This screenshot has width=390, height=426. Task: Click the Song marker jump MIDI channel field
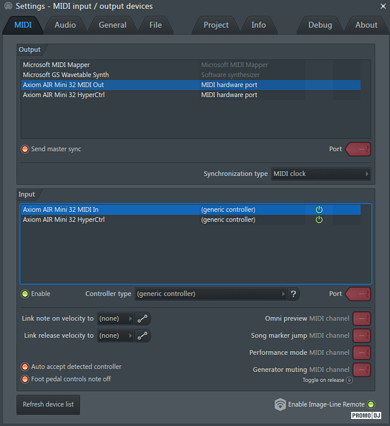tap(362, 336)
